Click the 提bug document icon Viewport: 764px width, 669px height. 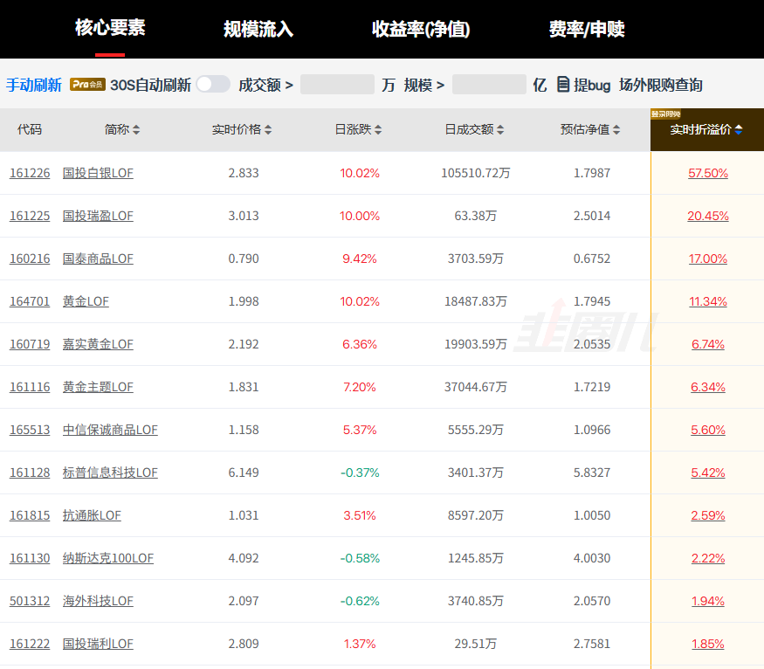(563, 85)
